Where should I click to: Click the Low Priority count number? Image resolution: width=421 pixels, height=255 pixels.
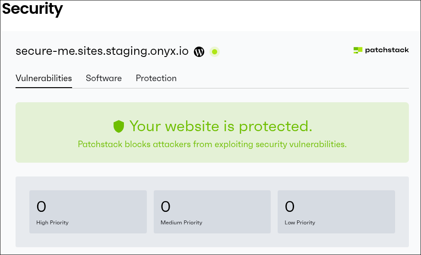click(290, 207)
